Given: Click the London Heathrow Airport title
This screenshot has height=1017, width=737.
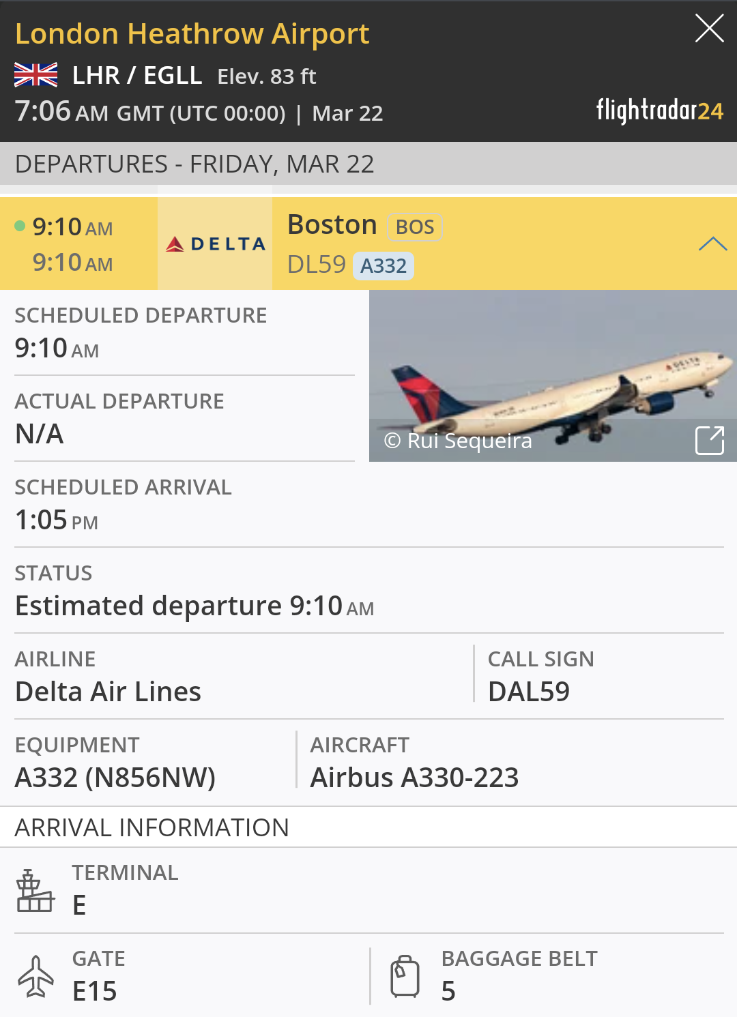Looking at the screenshot, I should point(192,33).
